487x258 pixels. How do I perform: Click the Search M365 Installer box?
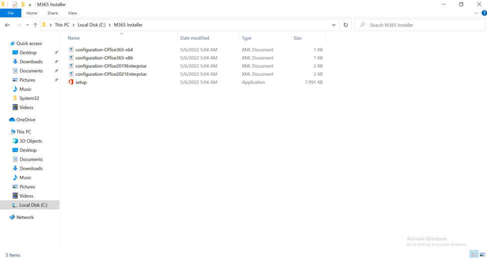420,25
